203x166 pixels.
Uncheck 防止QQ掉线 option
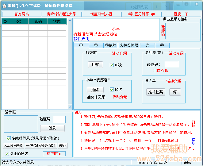[x=7, y=154]
